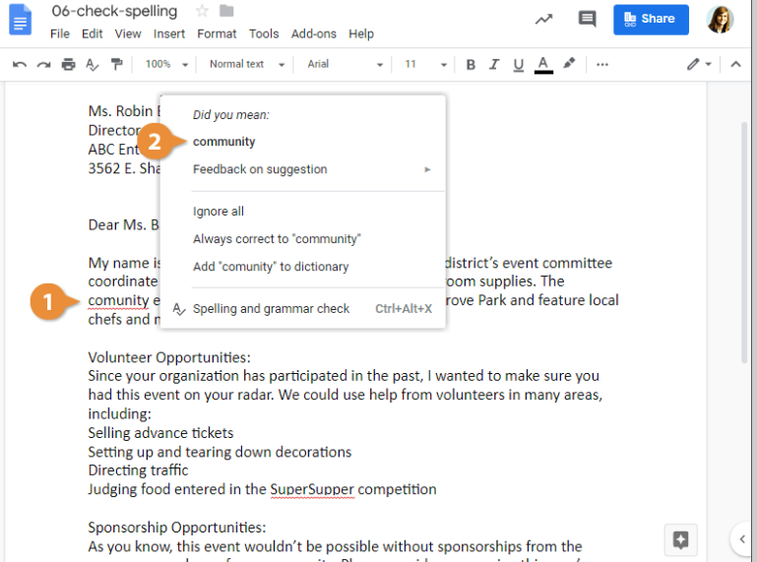Click the misspelled word comunity
The height and width of the screenshot is (562, 757).
118,300
